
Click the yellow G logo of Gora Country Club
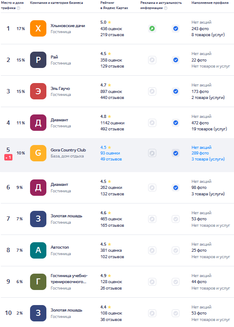point(38,153)
